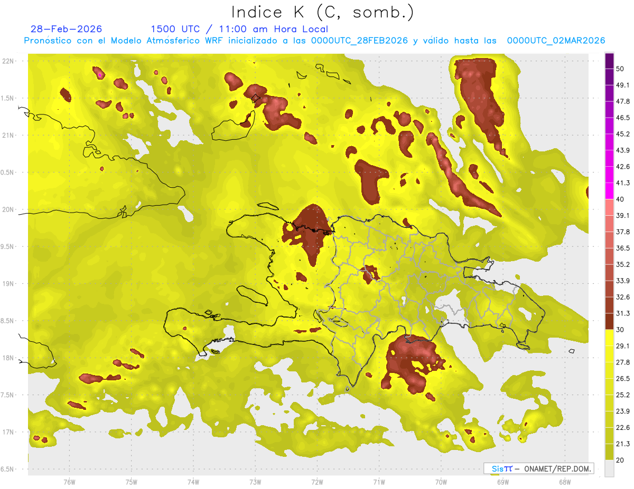The height and width of the screenshot is (489, 634).
Task: Click the darkest purple swatch above 50
Action: pyautogui.click(x=609, y=61)
